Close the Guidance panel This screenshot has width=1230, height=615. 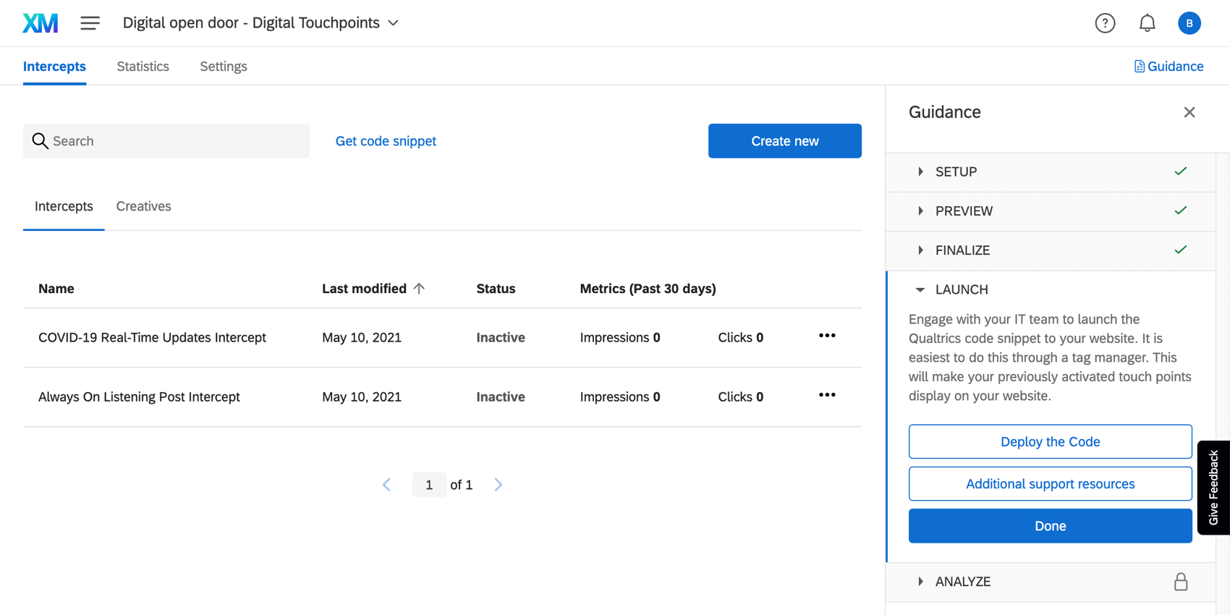coord(1189,112)
